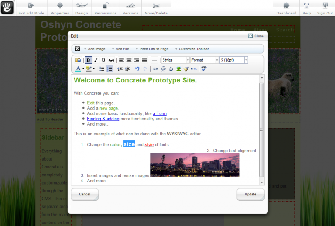Toggle the numbered ordered list

(109, 69)
